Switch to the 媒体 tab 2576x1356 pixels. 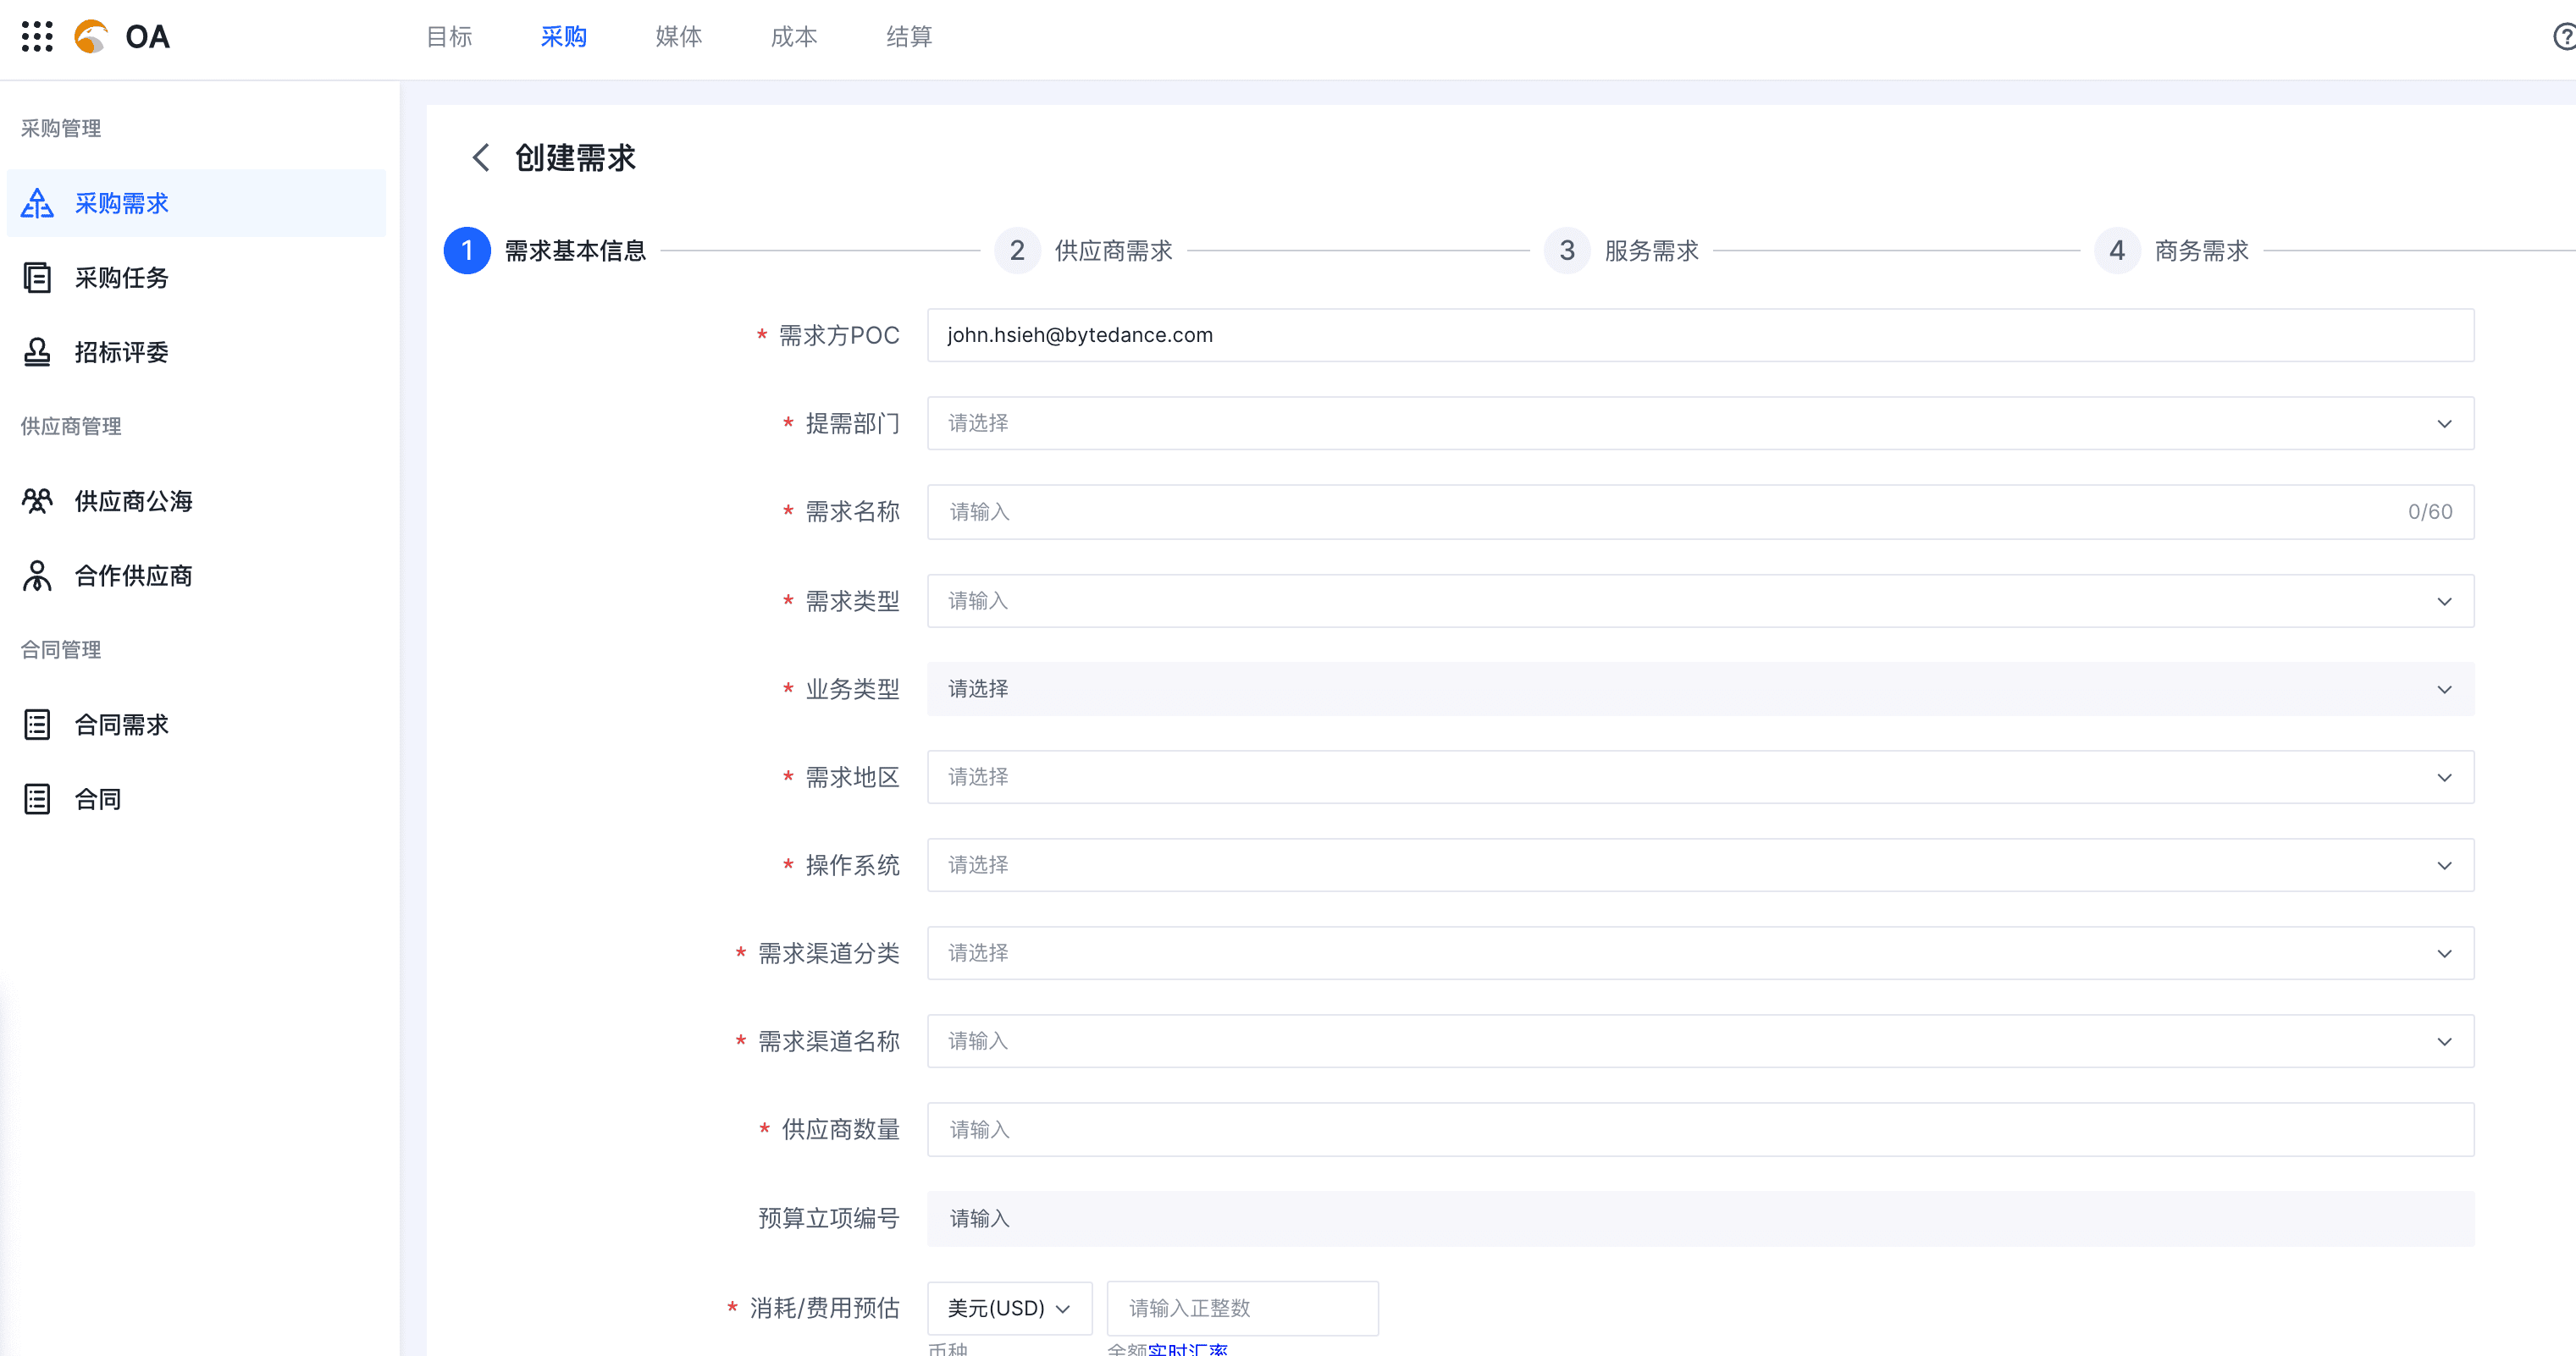678,37
